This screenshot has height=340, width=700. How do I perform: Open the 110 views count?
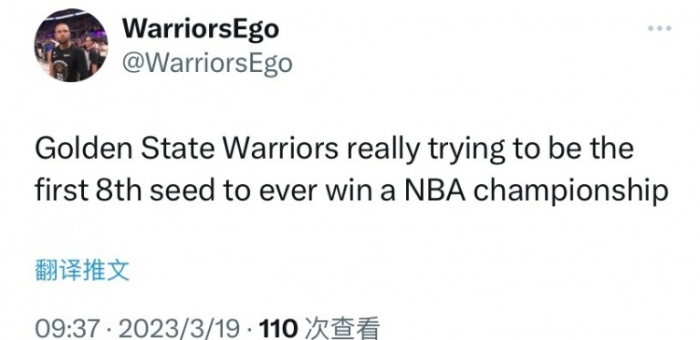[x=319, y=330]
